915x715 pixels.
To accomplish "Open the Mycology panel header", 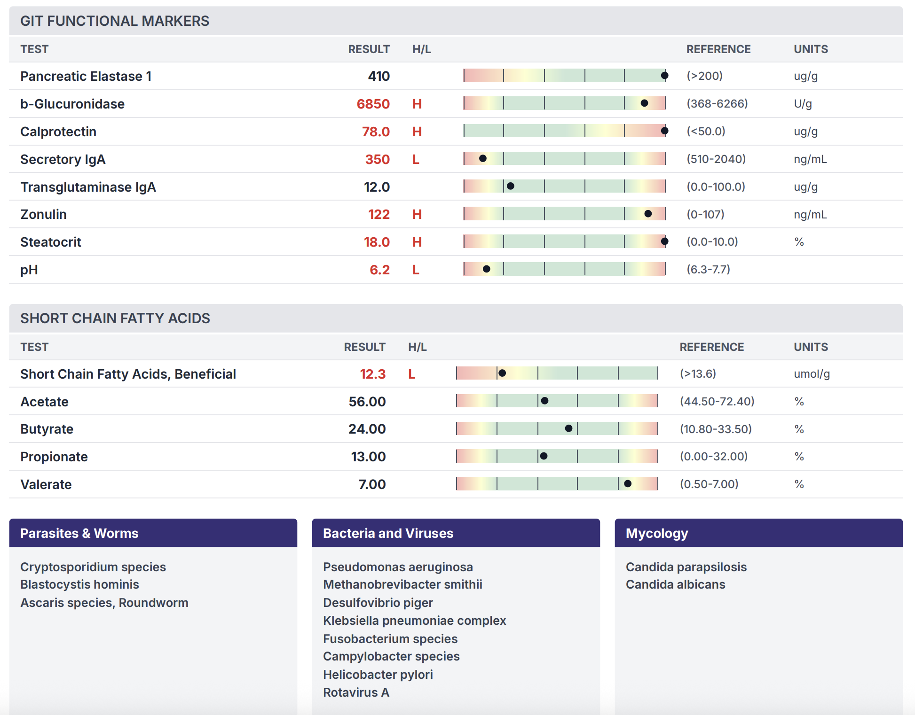I will pyautogui.click(x=656, y=533).
